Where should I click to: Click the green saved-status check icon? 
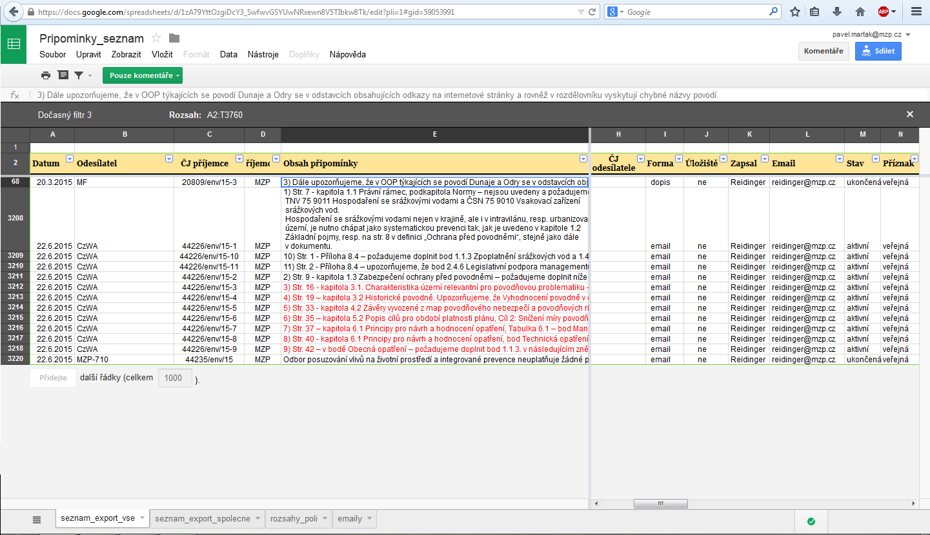[x=811, y=521]
